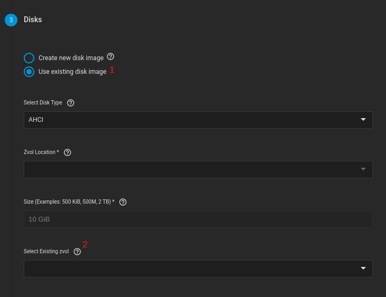Click the step 3 number circle

click(11, 20)
